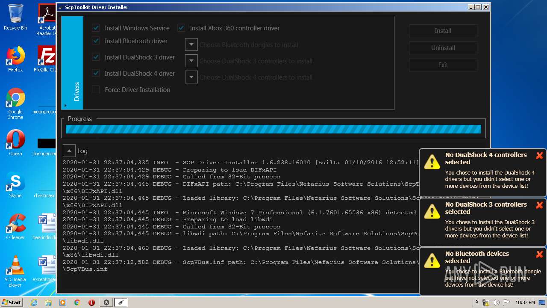Screen dimensions: 547x308
Task: Click log line 'Microsoft Windows 7 Professional' detected
Action: click(239, 213)
